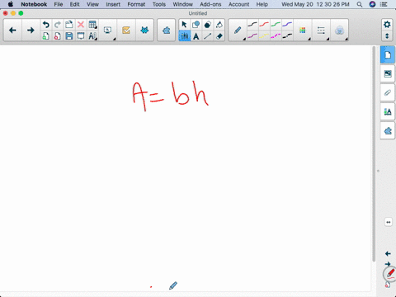Open the Help menu

pyautogui.click(x=262, y=4)
